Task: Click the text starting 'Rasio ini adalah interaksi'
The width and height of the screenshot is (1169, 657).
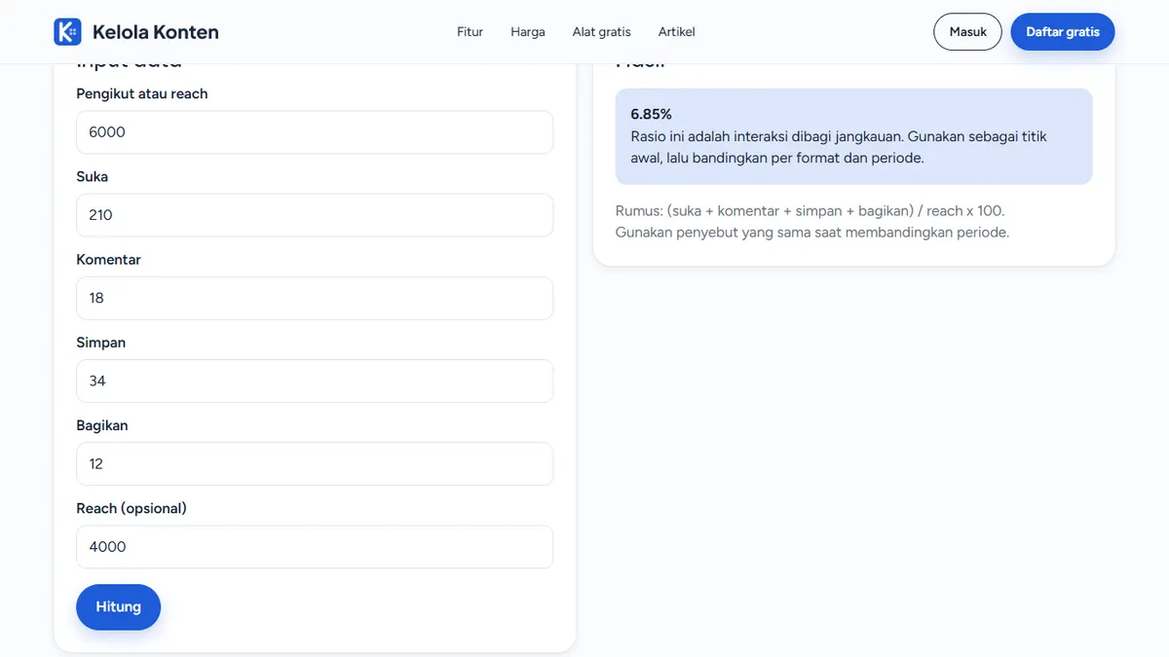Action: click(839, 147)
